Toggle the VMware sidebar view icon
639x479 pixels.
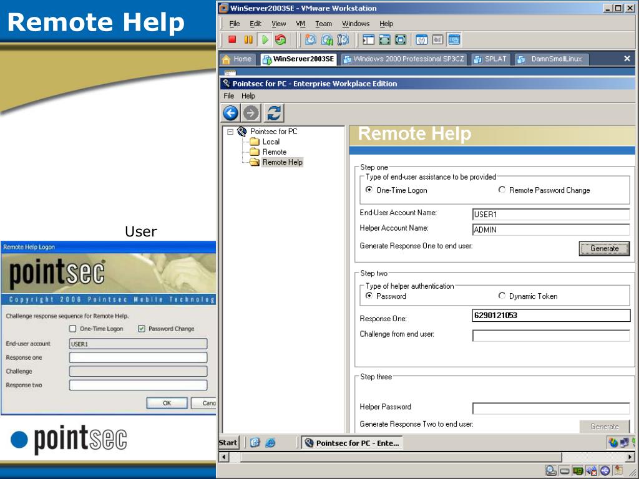[x=368, y=39]
